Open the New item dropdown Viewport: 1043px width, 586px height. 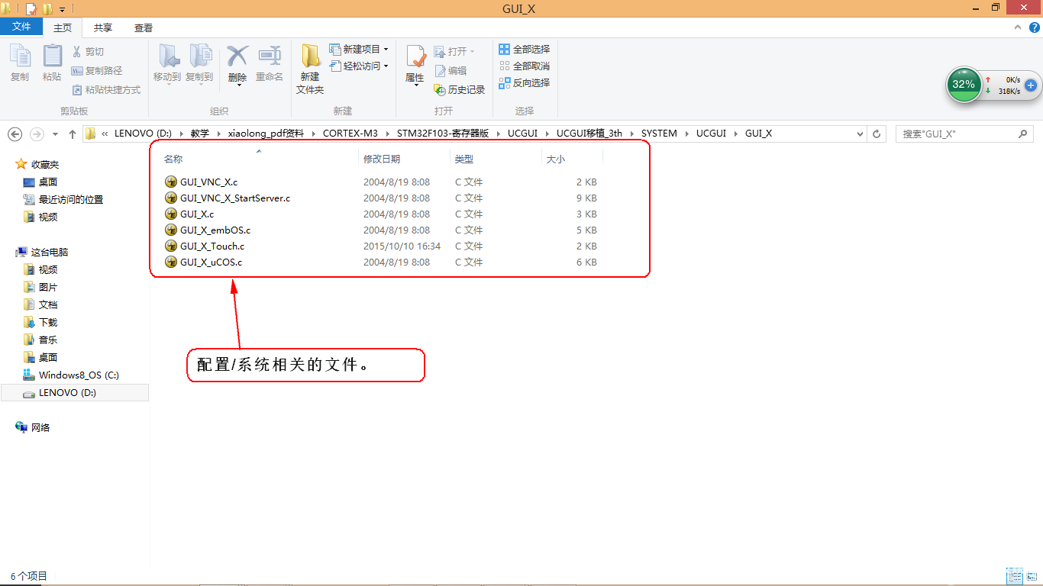[359, 49]
